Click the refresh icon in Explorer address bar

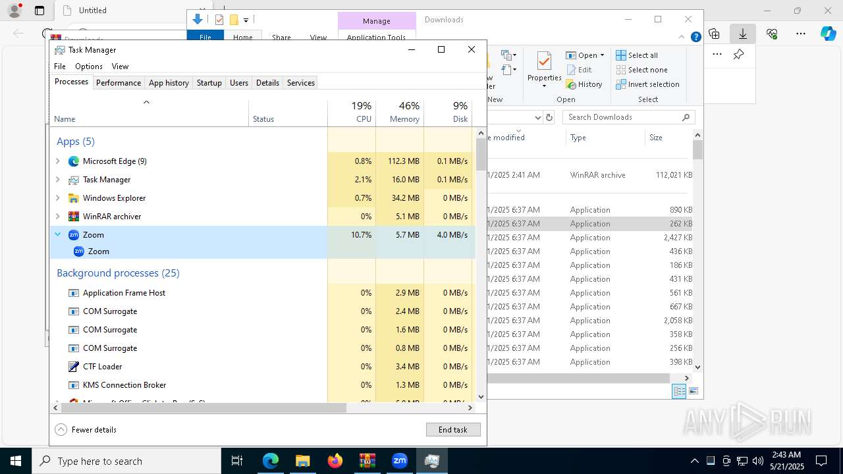pyautogui.click(x=549, y=117)
